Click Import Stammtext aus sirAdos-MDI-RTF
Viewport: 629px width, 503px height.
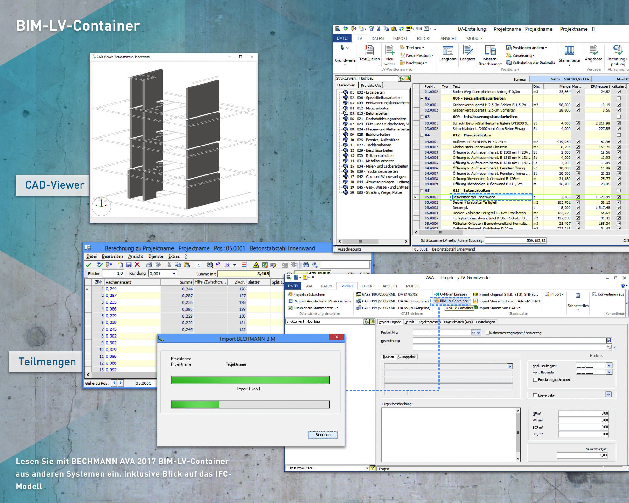pyautogui.click(x=507, y=301)
